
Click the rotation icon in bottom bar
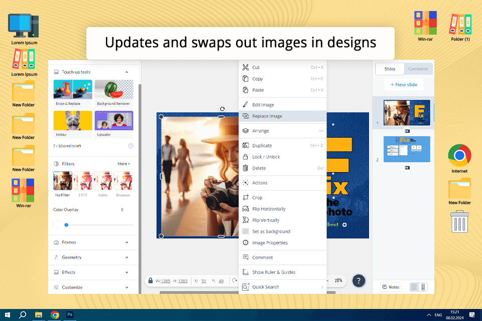tap(234, 280)
